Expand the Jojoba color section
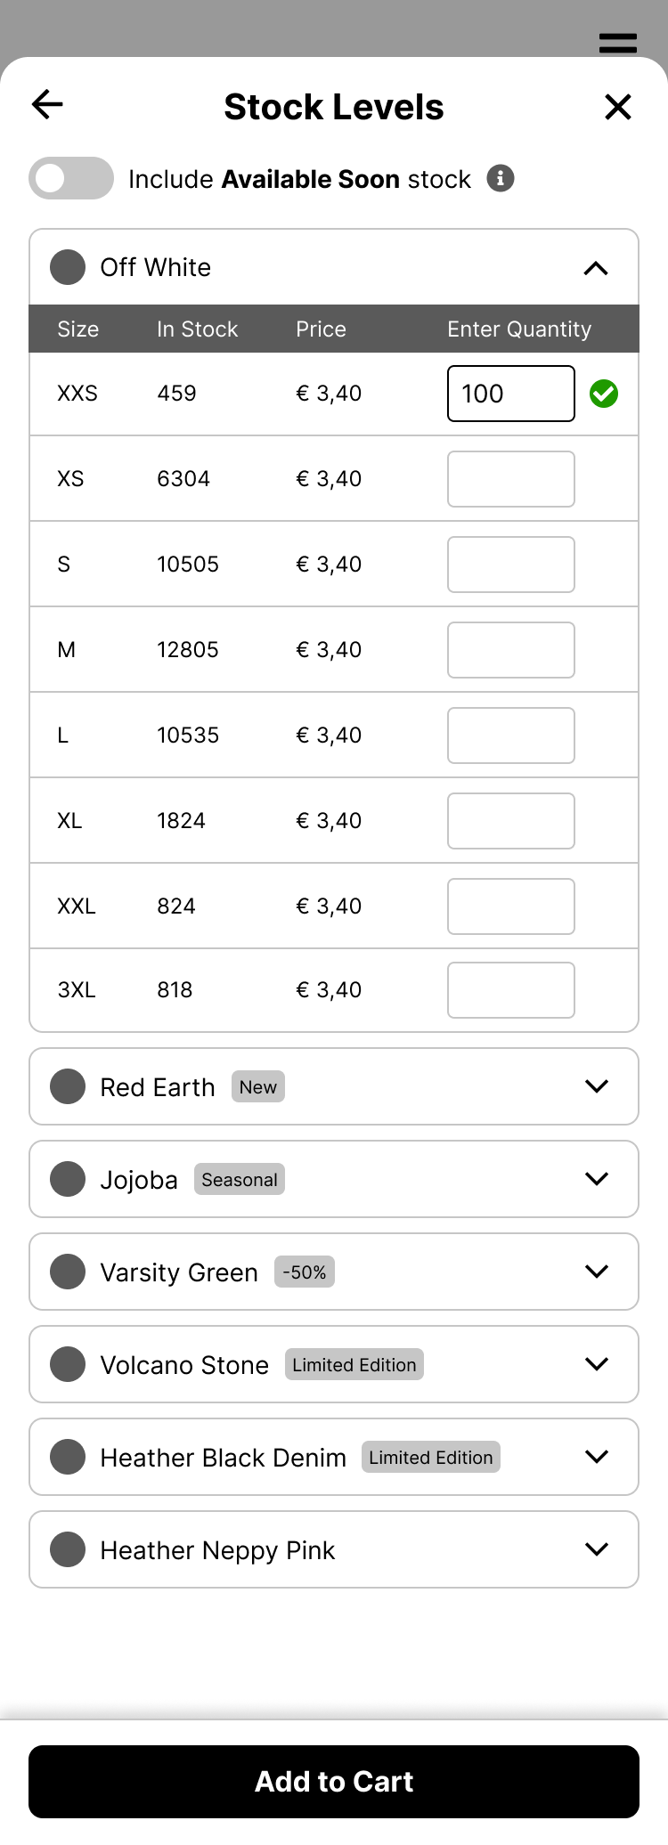This screenshot has height=1845, width=668. [x=596, y=1179]
